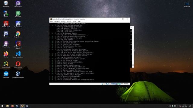Click 'Started Authorization Manager.' console line

(x=68, y=76)
